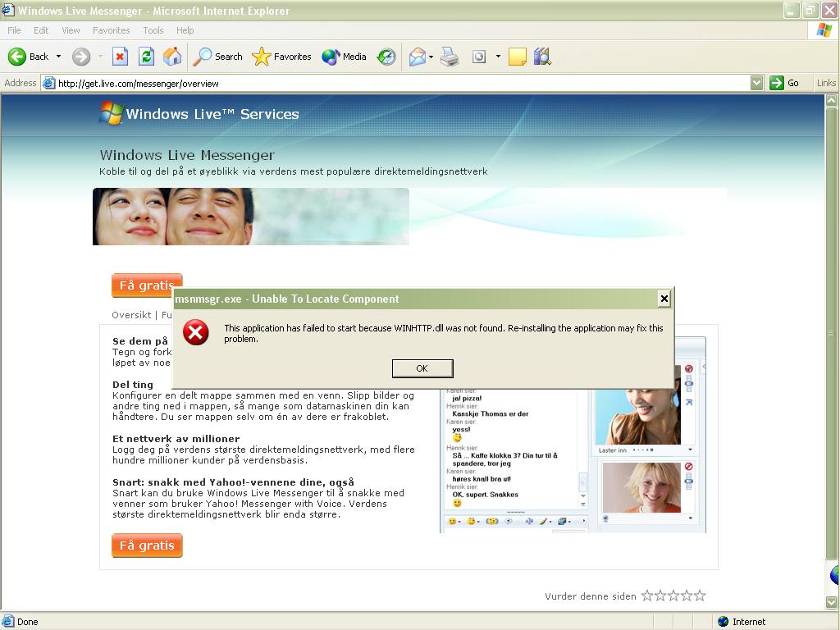Click the Windows Live Messenger heading
The image size is (840, 630).
pyautogui.click(x=187, y=155)
